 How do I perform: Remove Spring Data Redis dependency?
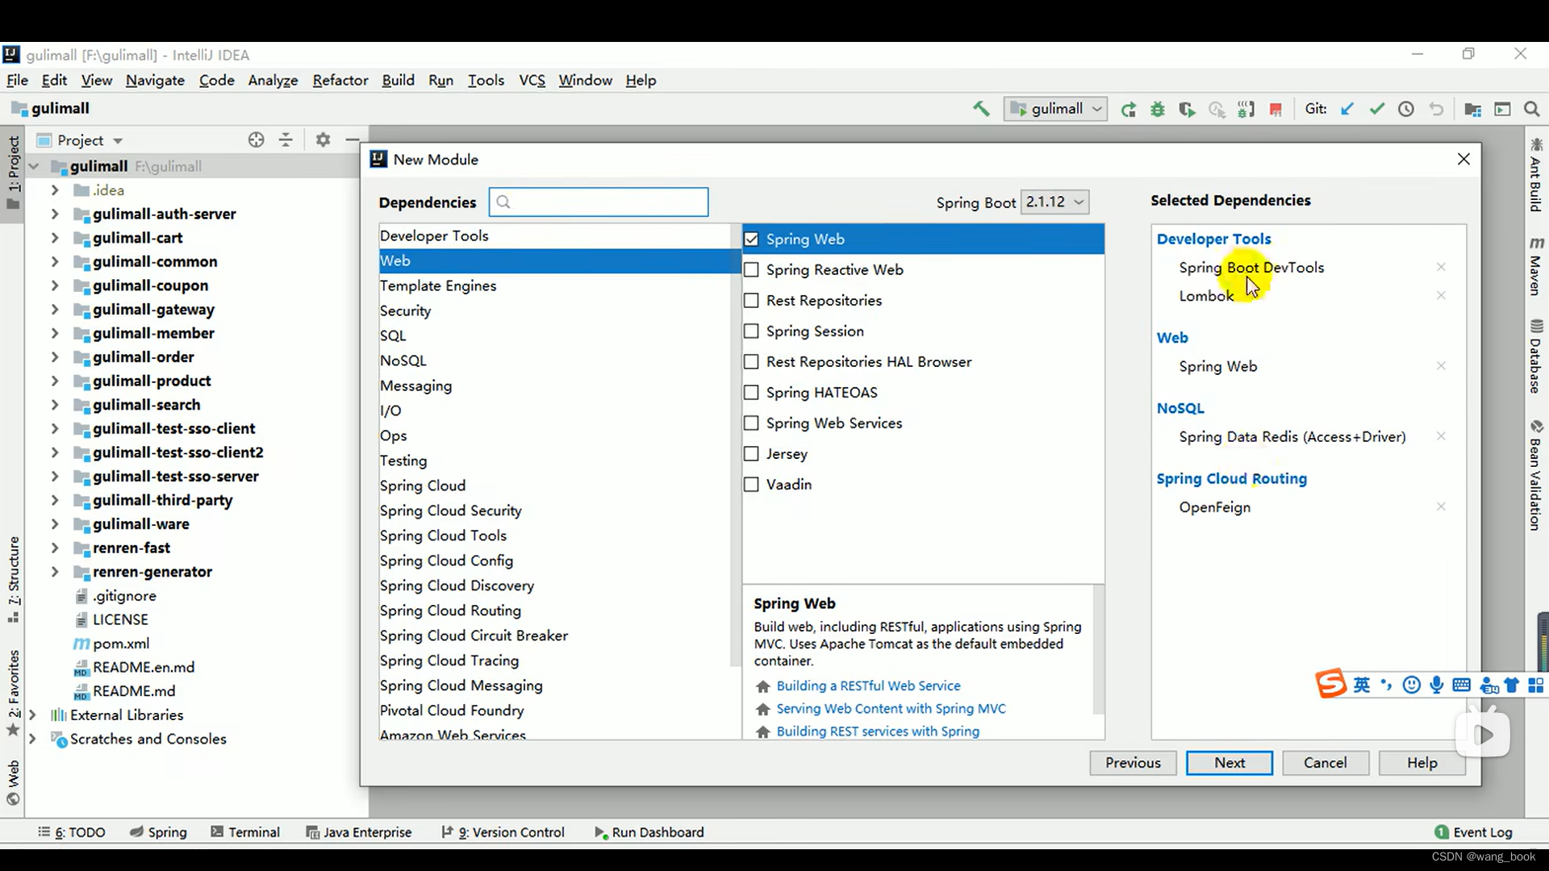[x=1441, y=436]
